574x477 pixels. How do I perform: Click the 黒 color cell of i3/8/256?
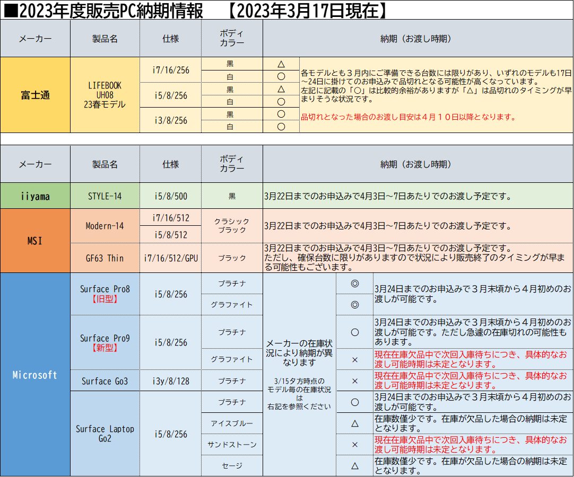(232, 114)
